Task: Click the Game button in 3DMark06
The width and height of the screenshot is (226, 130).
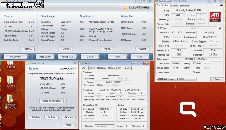Action: pos(141,57)
